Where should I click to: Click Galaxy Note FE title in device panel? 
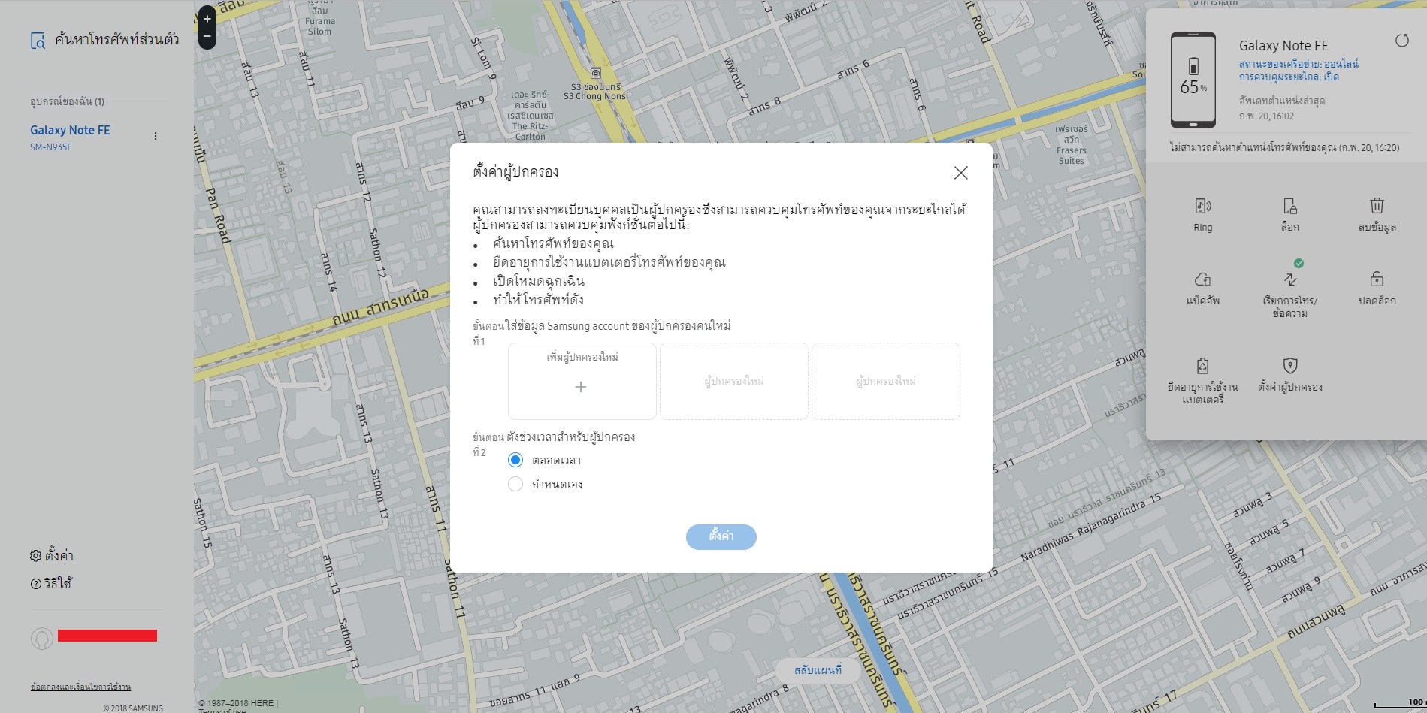(1283, 46)
